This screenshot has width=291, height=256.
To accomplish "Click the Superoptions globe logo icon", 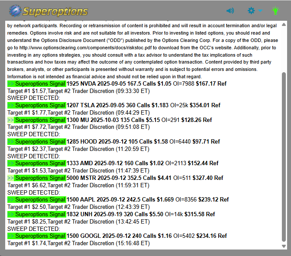I will pos(15,10).
